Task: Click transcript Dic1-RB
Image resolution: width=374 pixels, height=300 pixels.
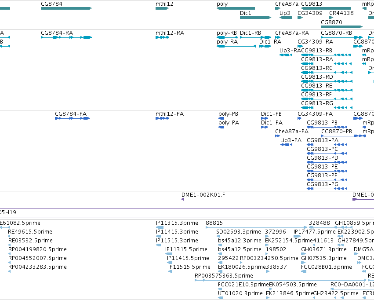Action: pos(255,37)
